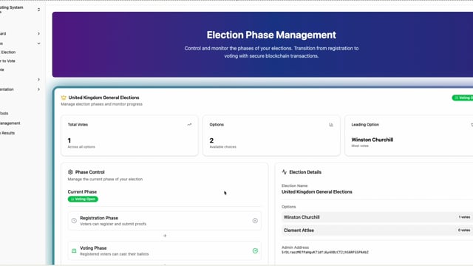Click the election name value under Election Name

click(x=317, y=192)
